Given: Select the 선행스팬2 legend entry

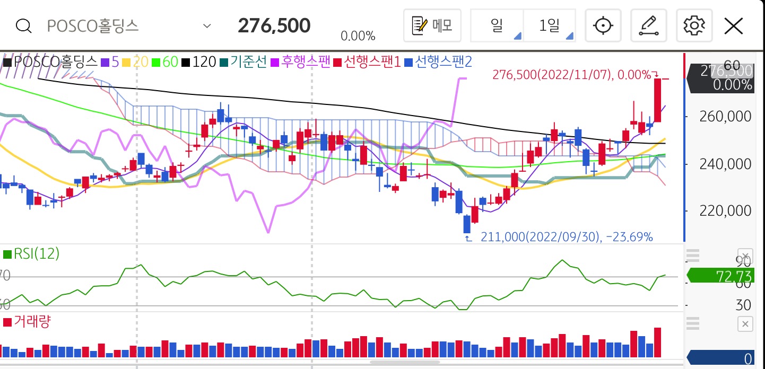Looking at the screenshot, I should click(438, 62).
